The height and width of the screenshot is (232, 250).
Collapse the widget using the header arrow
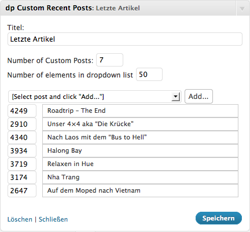tap(242, 9)
